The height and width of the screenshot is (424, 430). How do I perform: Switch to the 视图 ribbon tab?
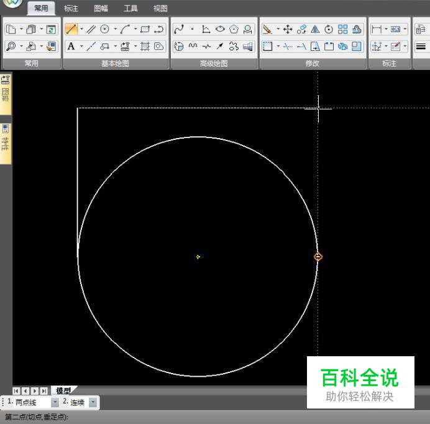pyautogui.click(x=160, y=9)
